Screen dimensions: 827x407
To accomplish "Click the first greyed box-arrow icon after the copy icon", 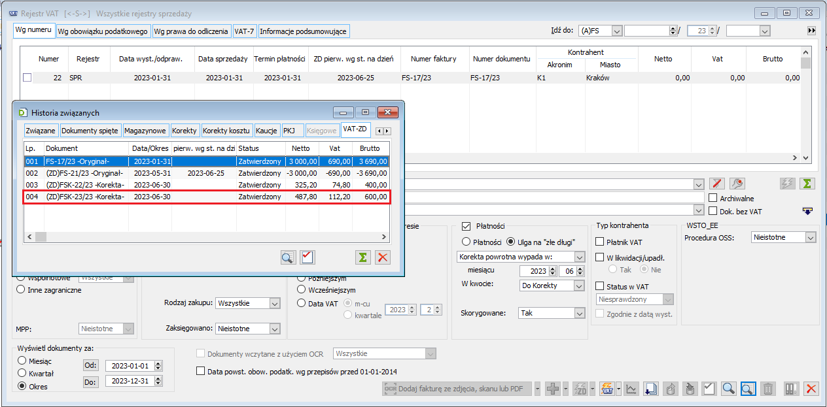I will [670, 389].
